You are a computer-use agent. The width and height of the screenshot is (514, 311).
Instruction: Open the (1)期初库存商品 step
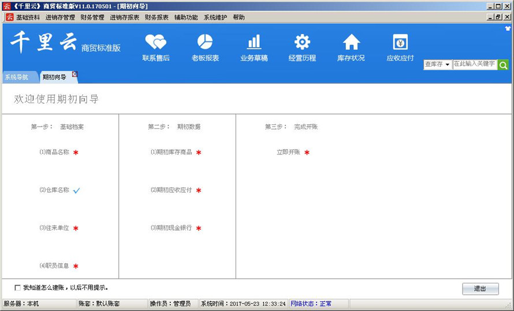pos(172,152)
